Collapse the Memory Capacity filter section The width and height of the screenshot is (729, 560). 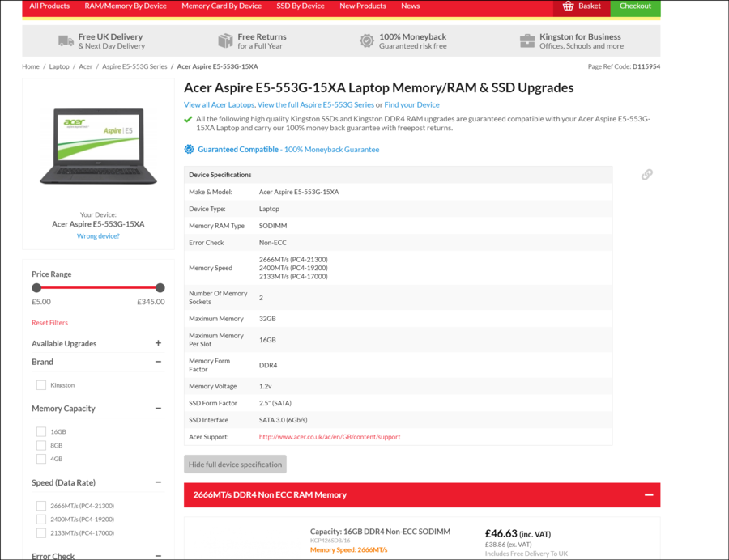(x=158, y=408)
